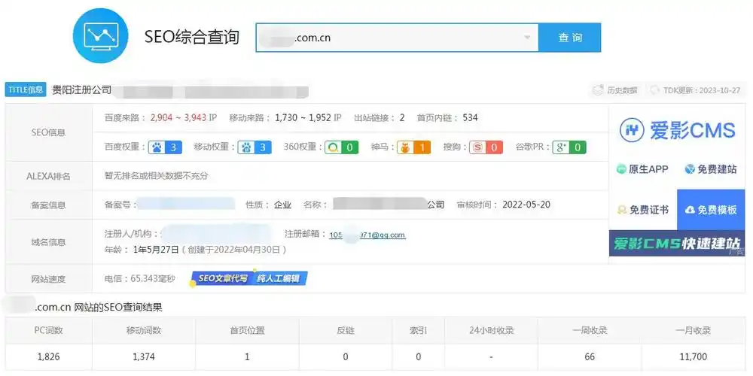Open the 原生APP link
The width and height of the screenshot is (753, 376).
coord(642,168)
